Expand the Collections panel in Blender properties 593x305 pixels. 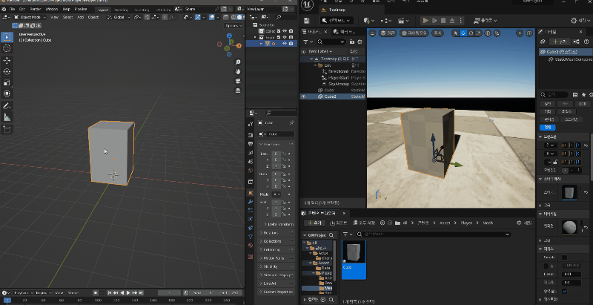coord(276,241)
